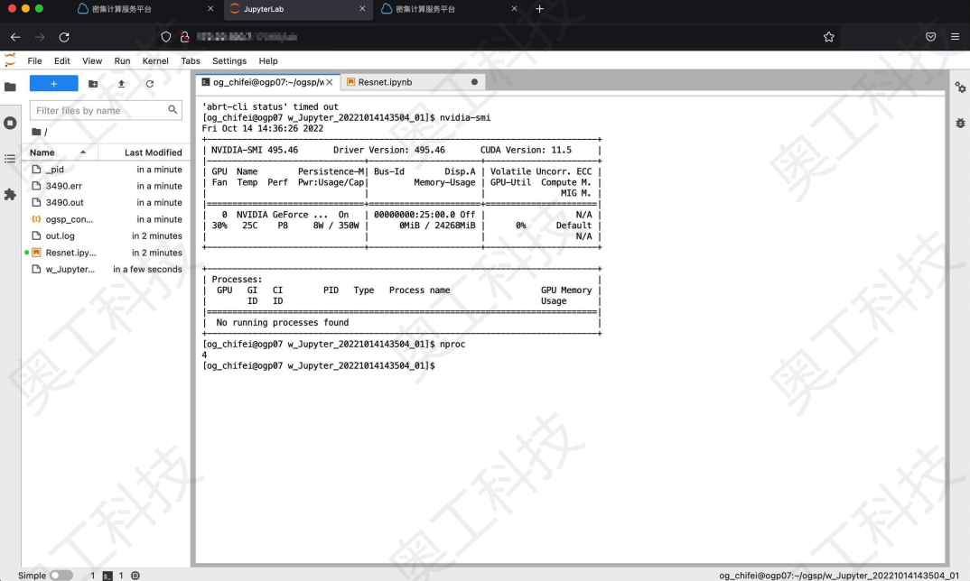Click the blue New Launcher plus button

tap(54, 83)
